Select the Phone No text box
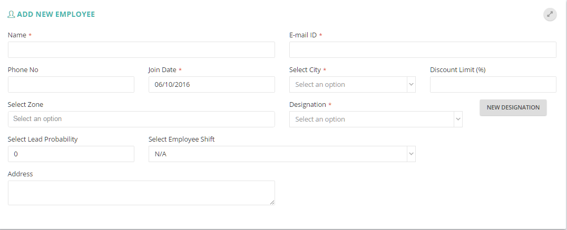This screenshot has height=230, width=567. (71, 85)
